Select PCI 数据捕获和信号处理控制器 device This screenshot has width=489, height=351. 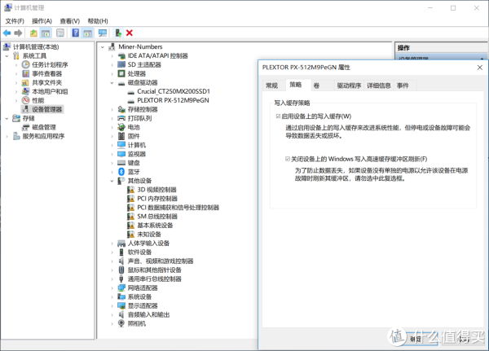pyautogui.click(x=178, y=208)
